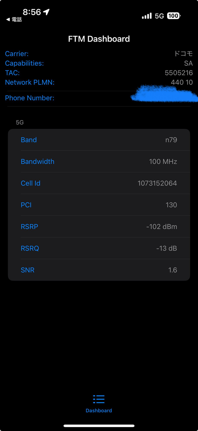Tap the Capabilities label
Image resolution: width=198 pixels, height=431 pixels.
[x=25, y=63]
